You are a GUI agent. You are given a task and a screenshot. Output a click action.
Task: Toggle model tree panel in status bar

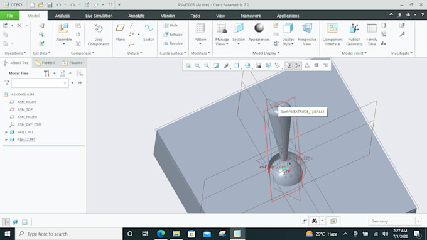pos(6,222)
